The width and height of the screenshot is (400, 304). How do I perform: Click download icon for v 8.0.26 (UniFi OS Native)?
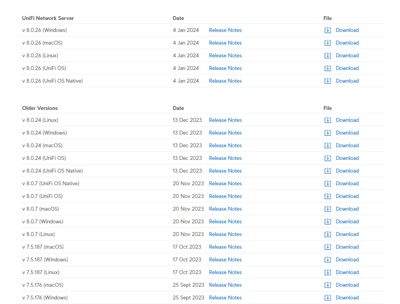pyautogui.click(x=328, y=81)
